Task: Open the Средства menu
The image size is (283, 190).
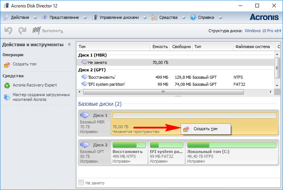Action: pyautogui.click(x=168, y=17)
